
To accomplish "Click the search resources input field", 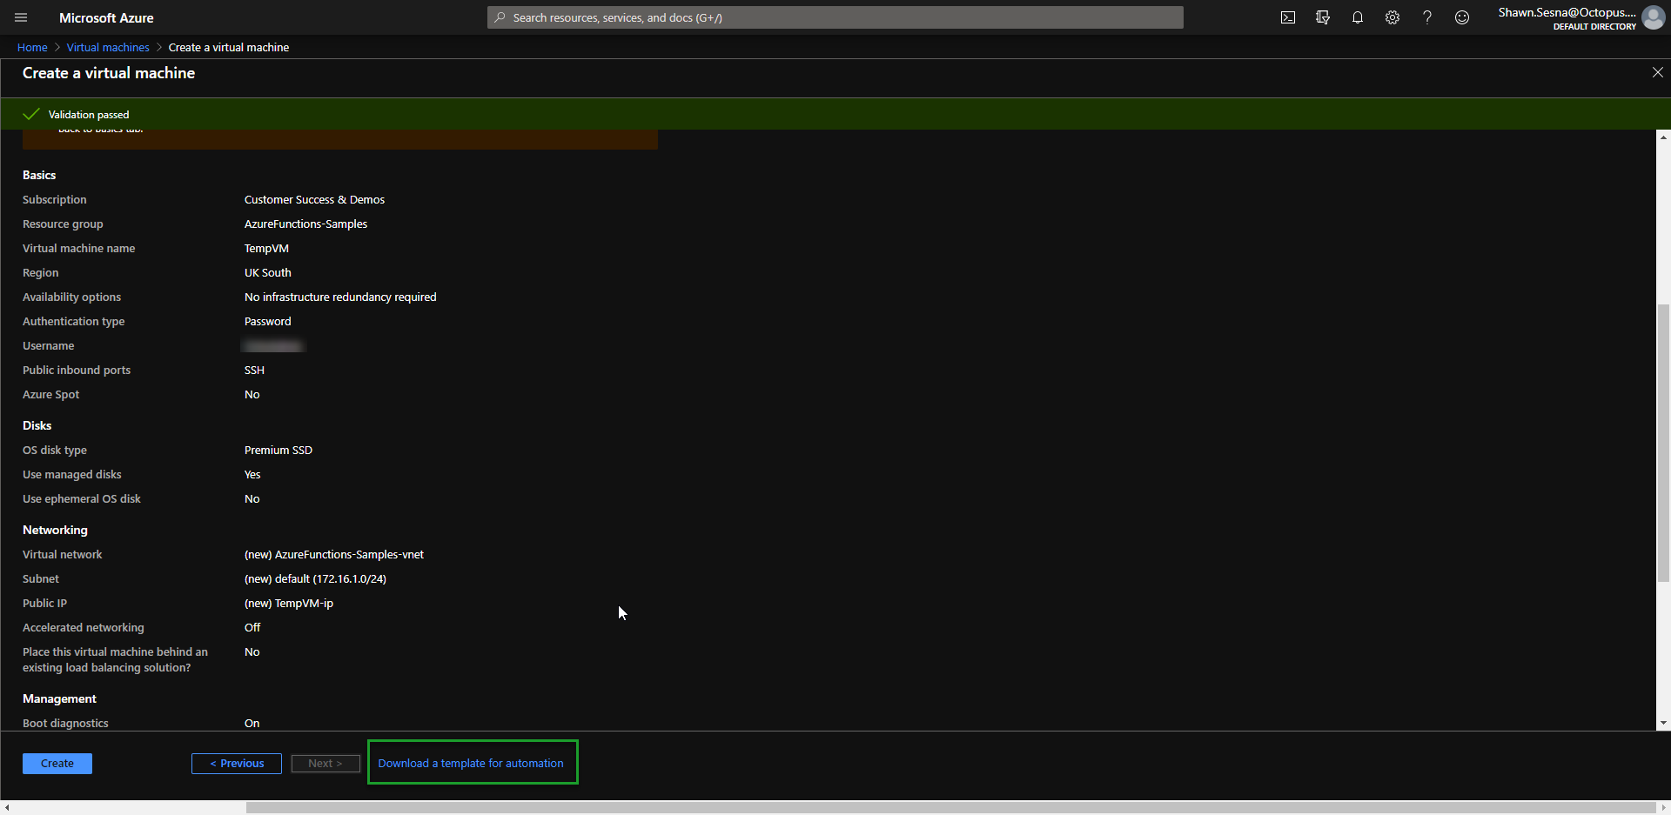I will click(835, 17).
